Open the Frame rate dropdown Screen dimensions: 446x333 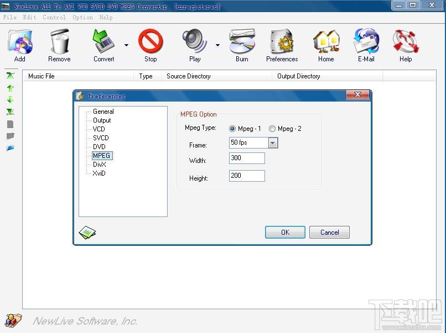273,143
